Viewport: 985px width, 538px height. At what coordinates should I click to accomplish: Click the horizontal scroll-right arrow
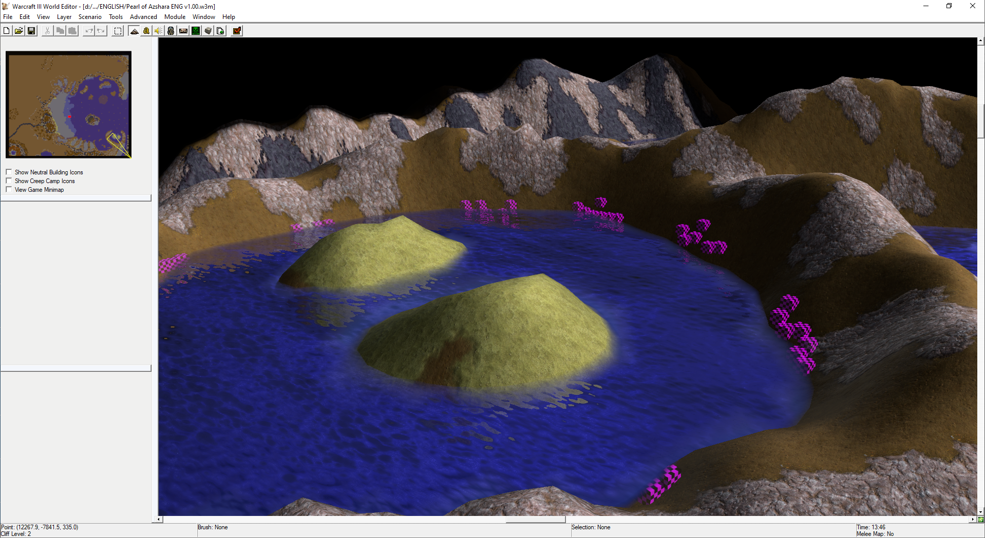click(973, 520)
